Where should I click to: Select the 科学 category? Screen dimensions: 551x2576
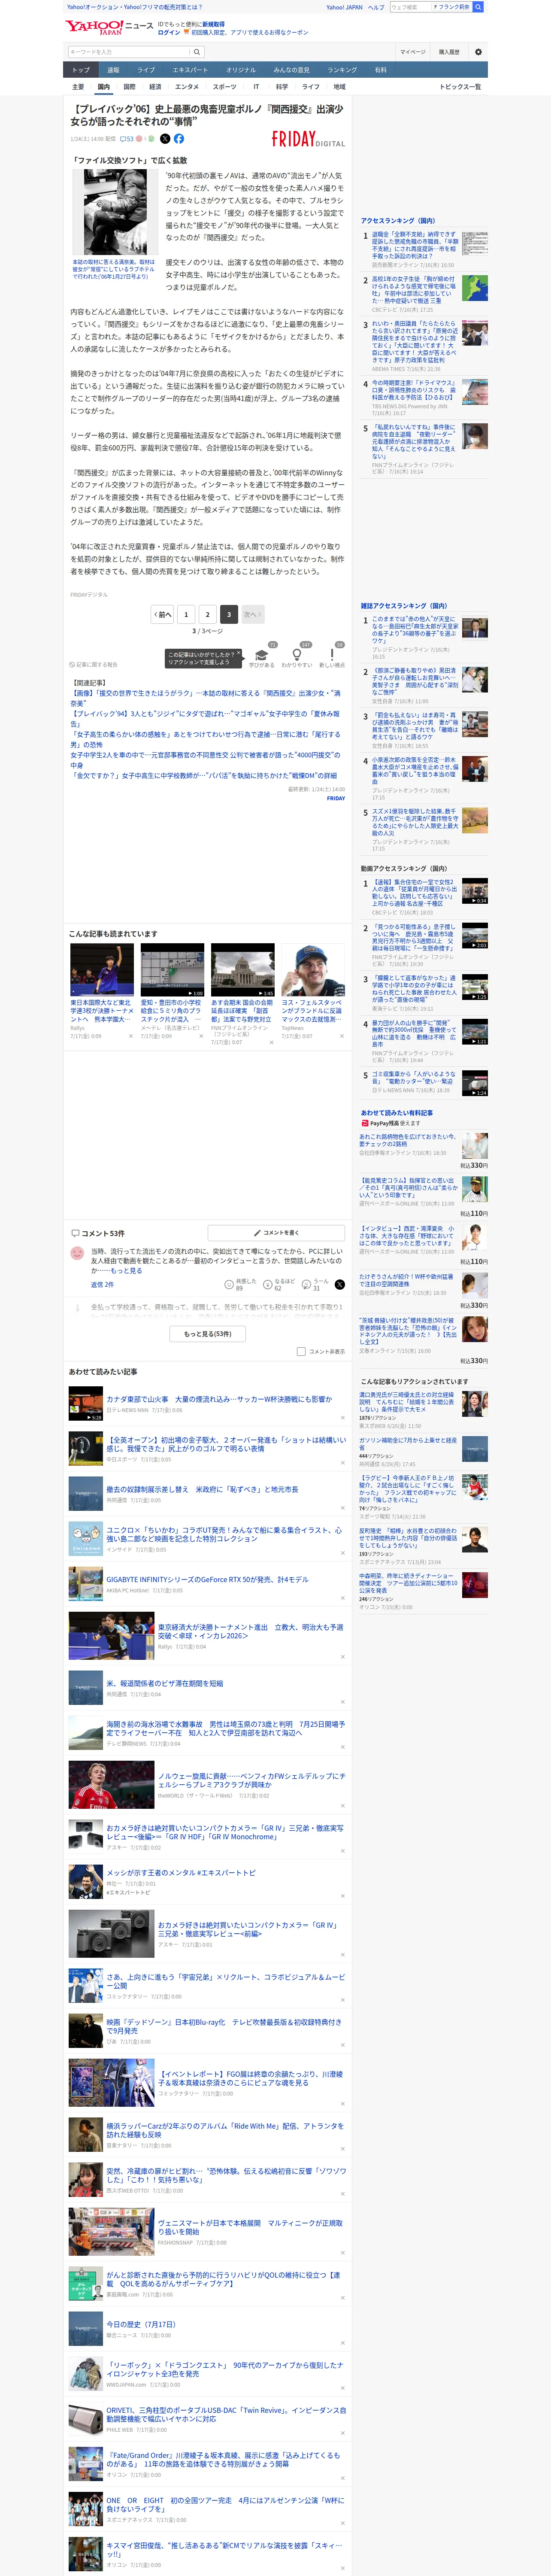coord(282,87)
